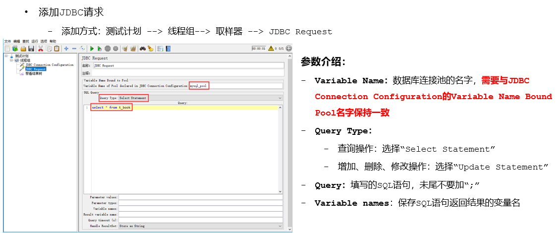Click the round remote status icon at toolbar end

tap(289, 48)
